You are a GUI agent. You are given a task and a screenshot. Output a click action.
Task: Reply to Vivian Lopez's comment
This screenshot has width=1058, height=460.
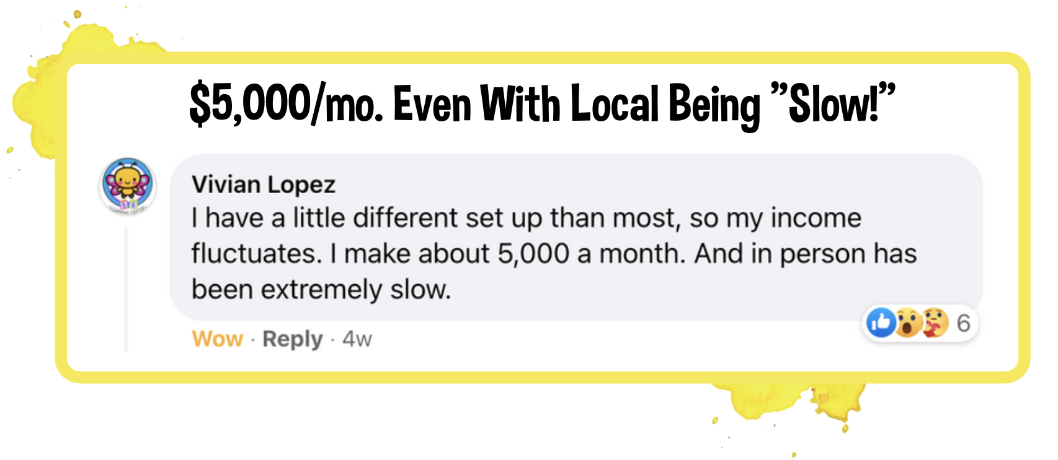click(292, 339)
